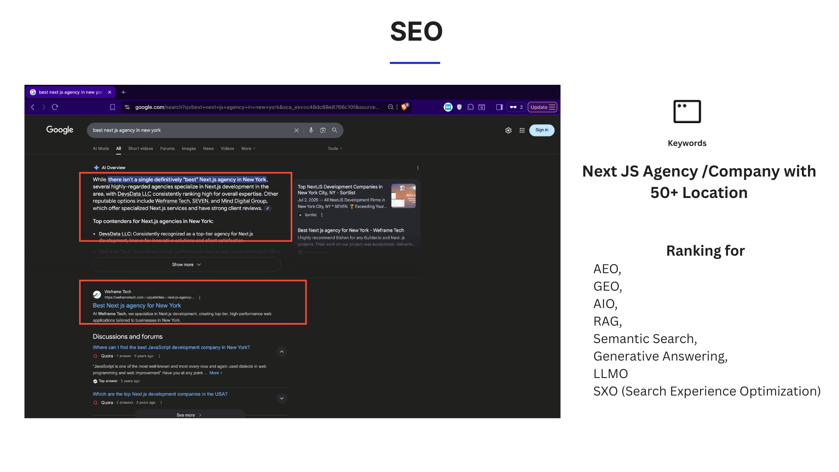The image size is (839, 472).
Task: Open the Weframe Tech result link
Action: coord(137,305)
